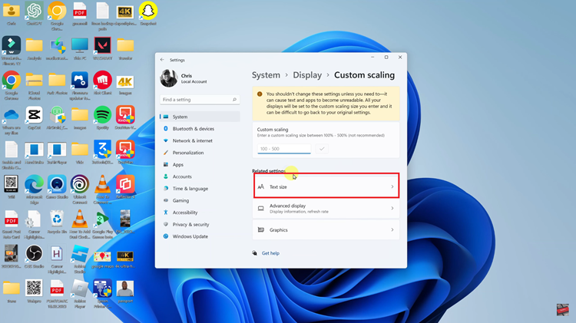The image size is (576, 323).
Task: Open the Get help link
Action: (x=270, y=253)
